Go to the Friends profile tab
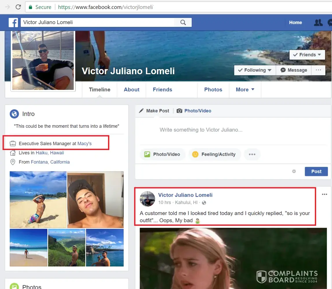 click(162, 90)
